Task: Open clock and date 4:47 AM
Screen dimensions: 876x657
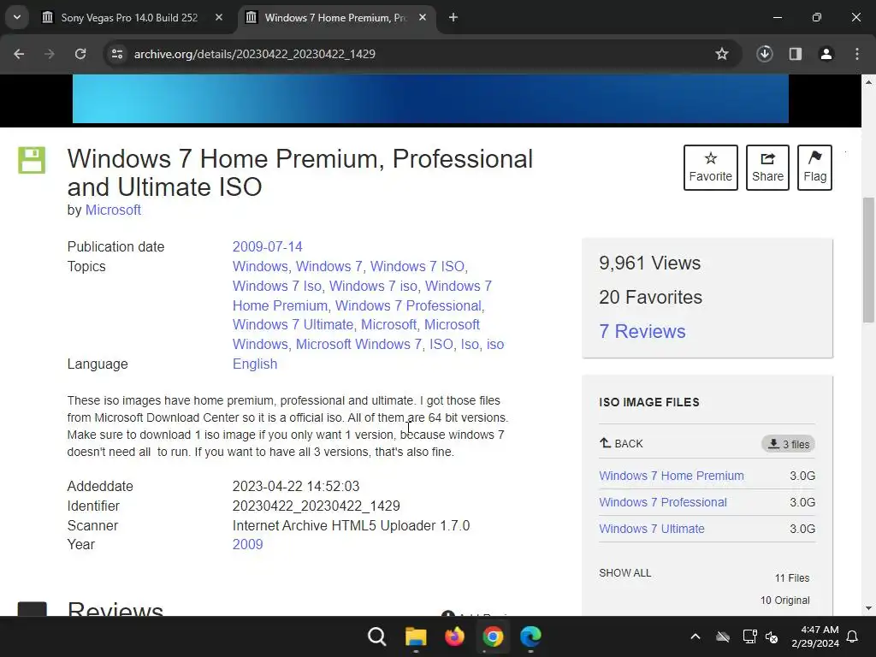Action: point(815,636)
